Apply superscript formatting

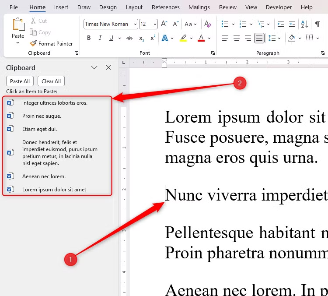pyautogui.click(x=153, y=38)
